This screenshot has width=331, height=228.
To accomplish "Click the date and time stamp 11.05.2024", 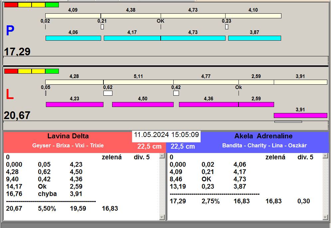I will pos(166,135).
